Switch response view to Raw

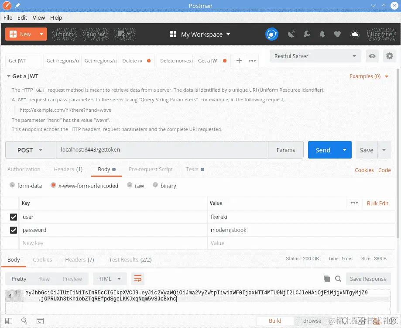click(x=45, y=279)
